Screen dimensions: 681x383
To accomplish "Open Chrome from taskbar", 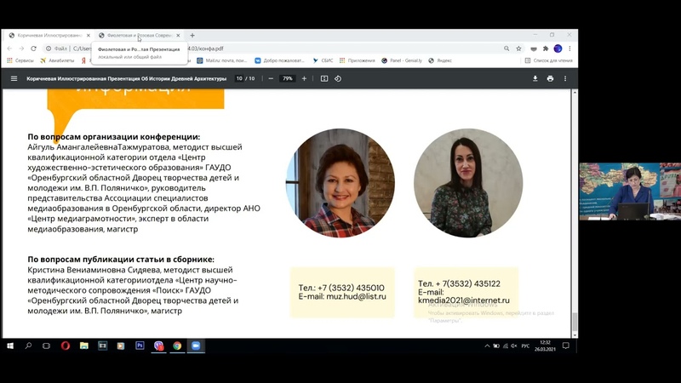I will pyautogui.click(x=177, y=346).
